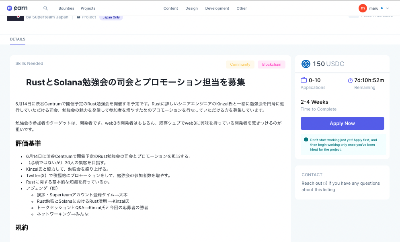Image resolution: width=400 pixels, height=242 pixels.
Task: Click the briefcase applications icon
Action: click(x=304, y=80)
